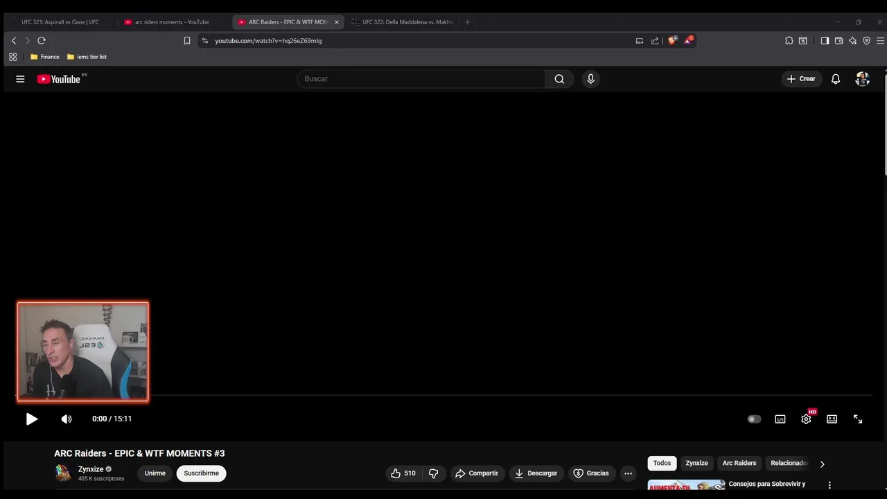
Task: Click the page vertical scrollbar
Action: [885, 125]
